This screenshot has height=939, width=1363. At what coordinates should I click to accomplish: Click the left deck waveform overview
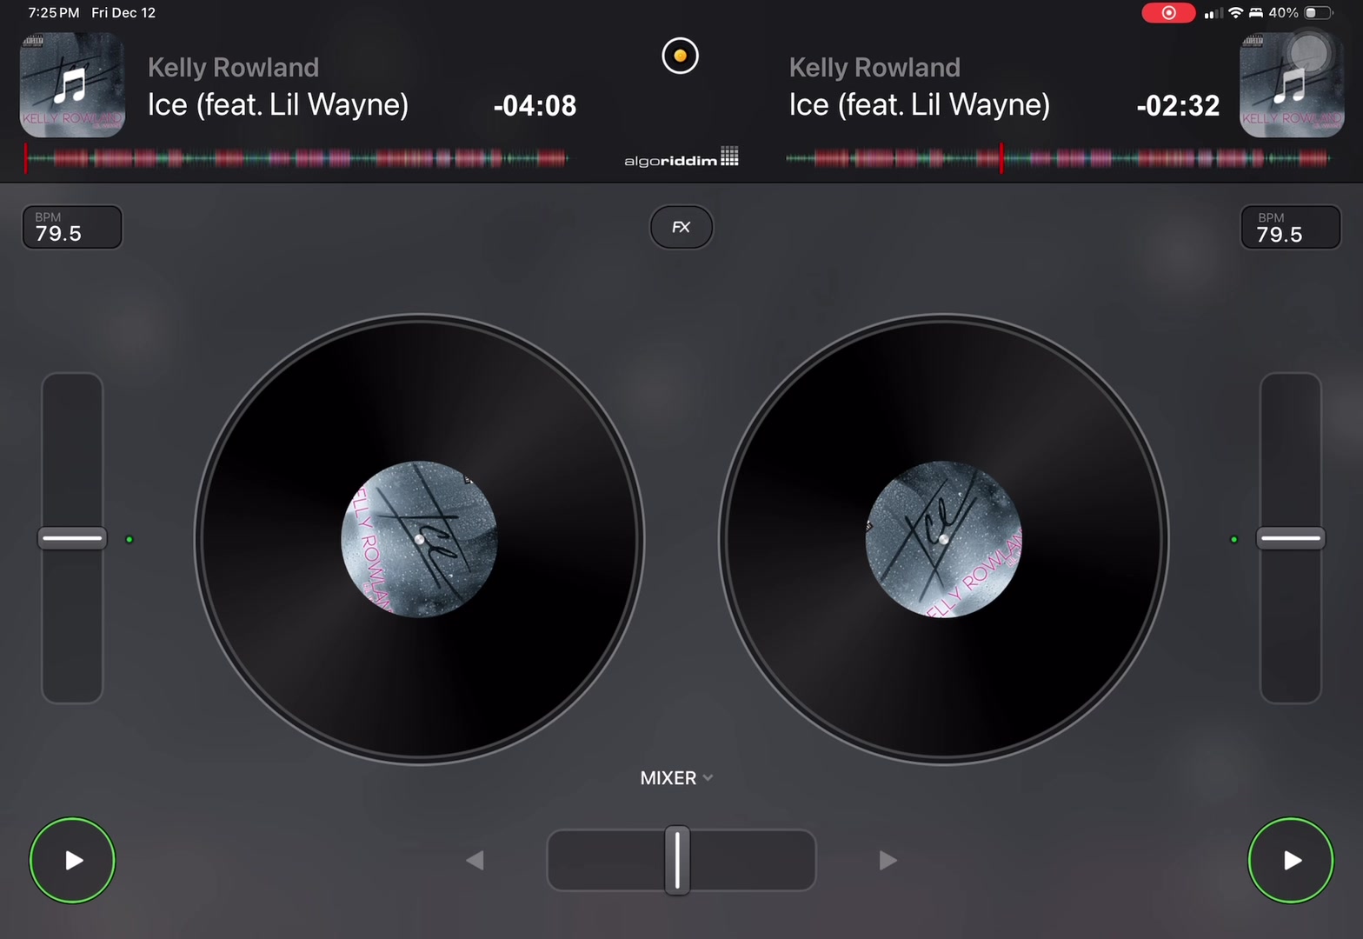[x=296, y=158]
